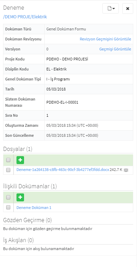The height and width of the screenshot is (267, 137).
Task: View version history via Geçmişi Görüntüle
Action: pyautogui.click(x=115, y=49)
